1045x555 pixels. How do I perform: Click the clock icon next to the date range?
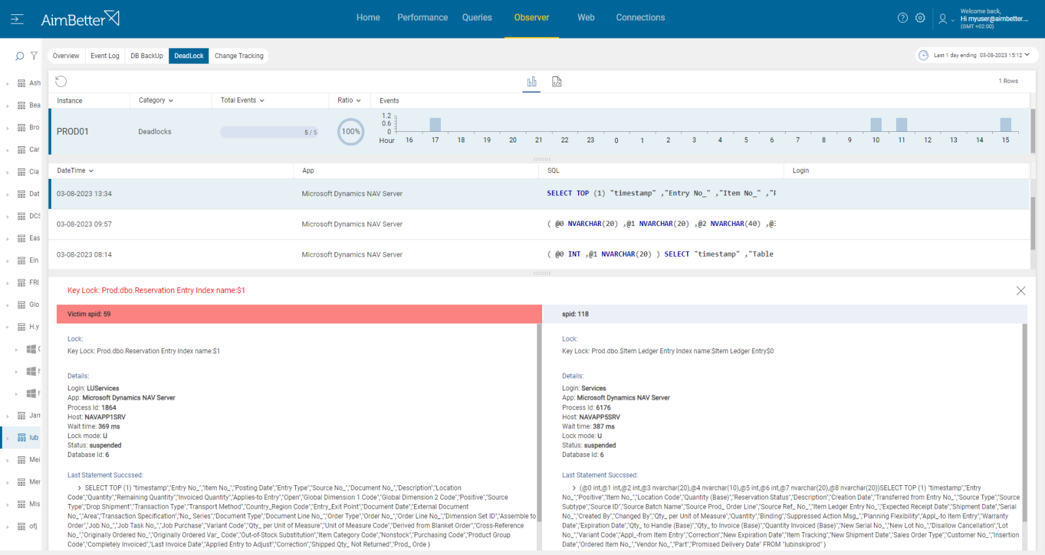click(x=924, y=55)
